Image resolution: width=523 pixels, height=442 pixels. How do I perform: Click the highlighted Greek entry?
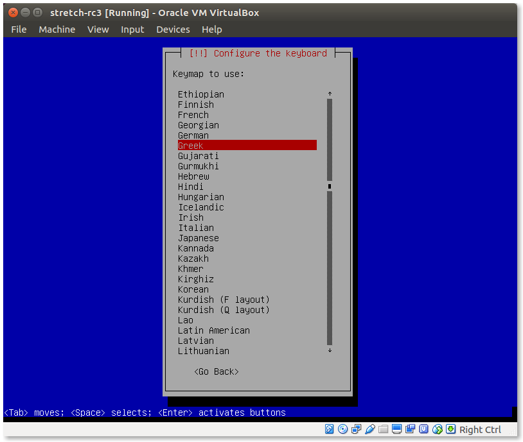point(247,145)
